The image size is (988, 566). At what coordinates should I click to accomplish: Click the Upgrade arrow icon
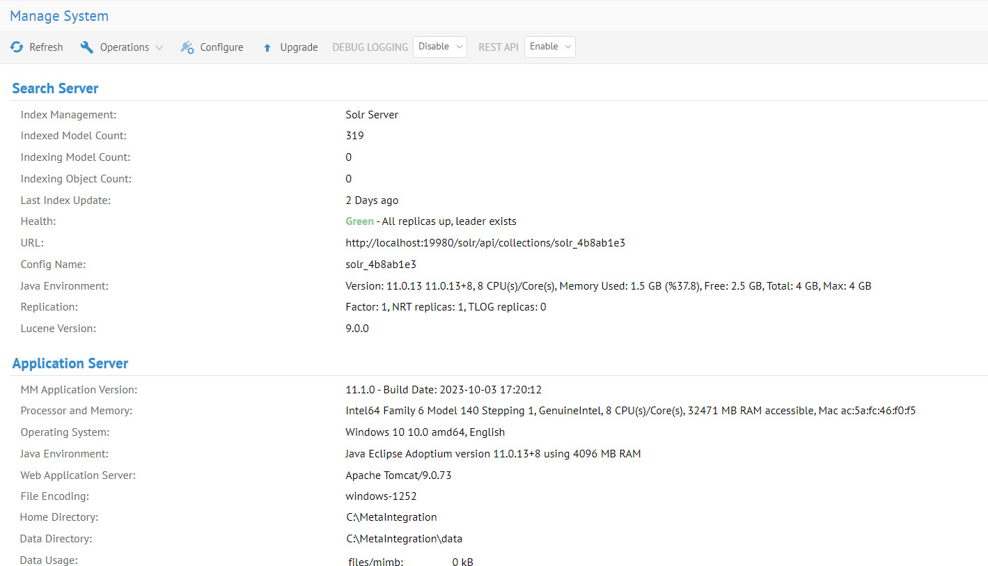coord(267,48)
